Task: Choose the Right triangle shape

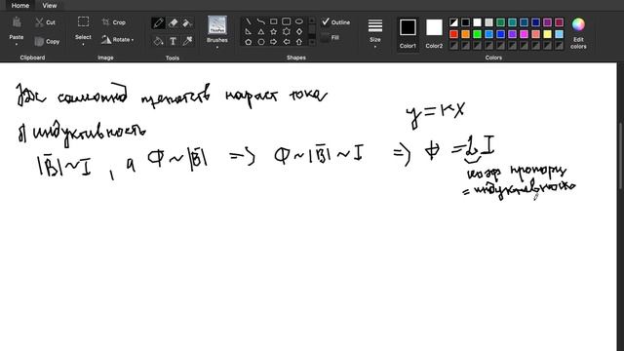Action: 248,31
